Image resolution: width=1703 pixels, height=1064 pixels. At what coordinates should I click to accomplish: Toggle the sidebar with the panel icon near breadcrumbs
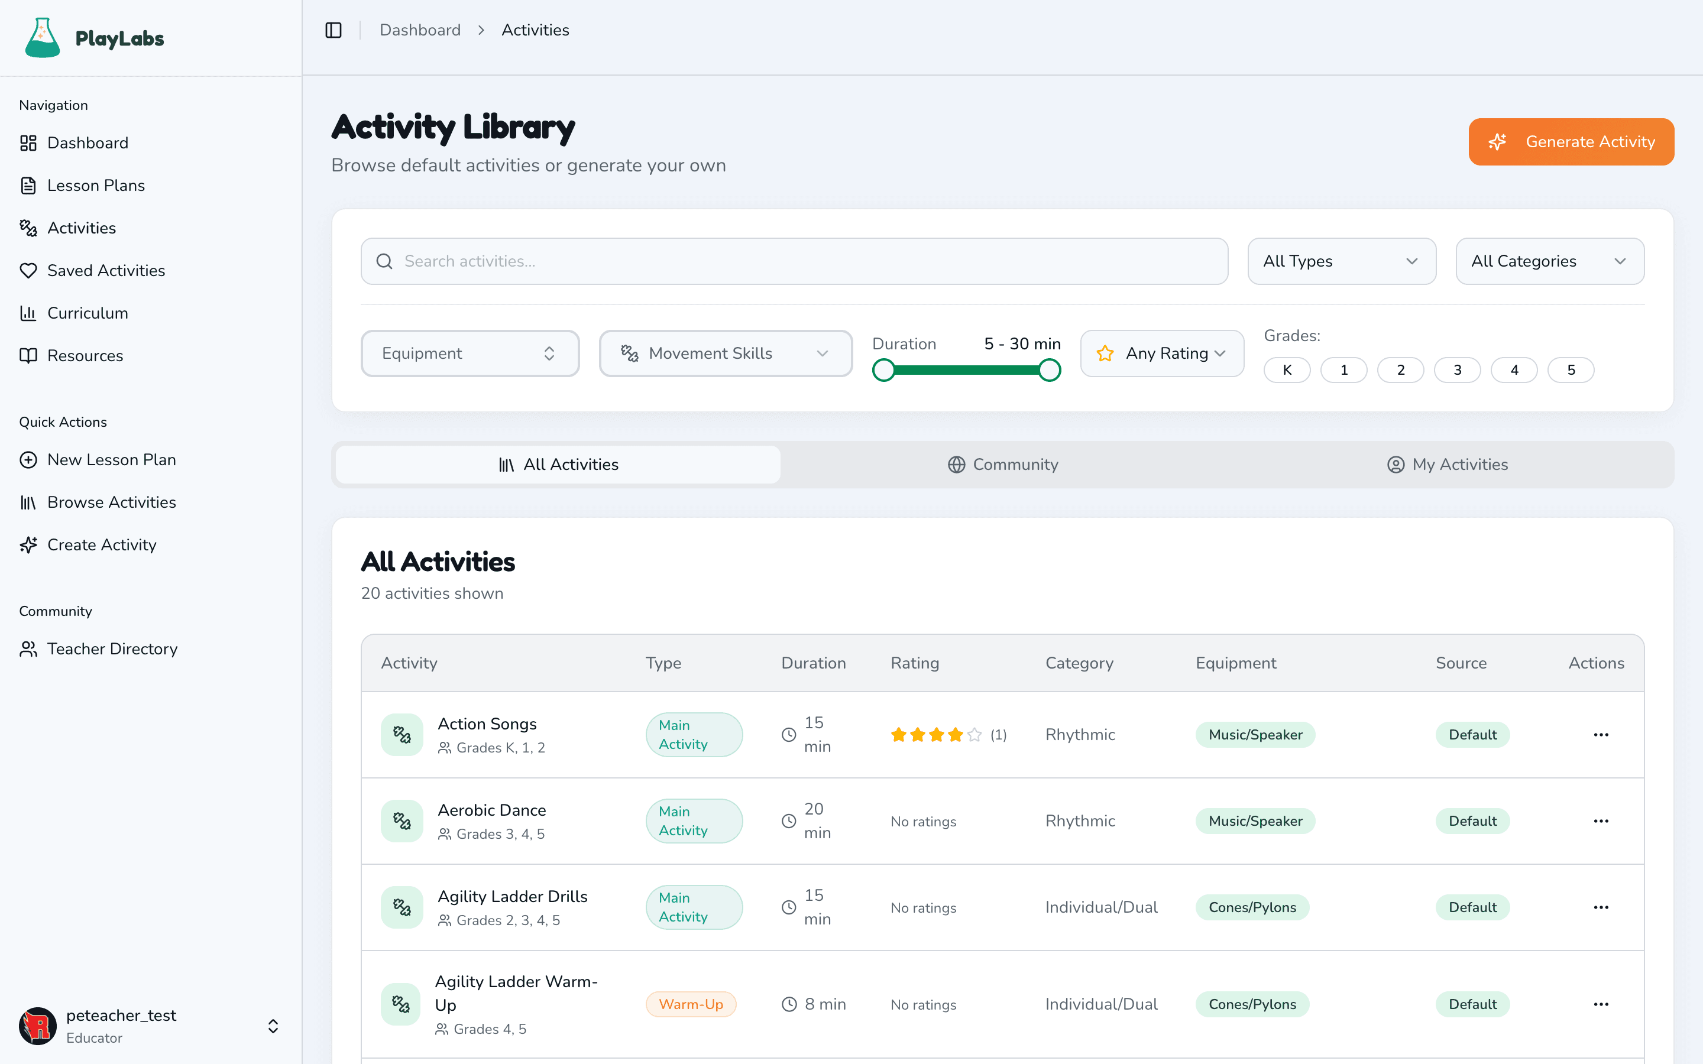tap(333, 30)
